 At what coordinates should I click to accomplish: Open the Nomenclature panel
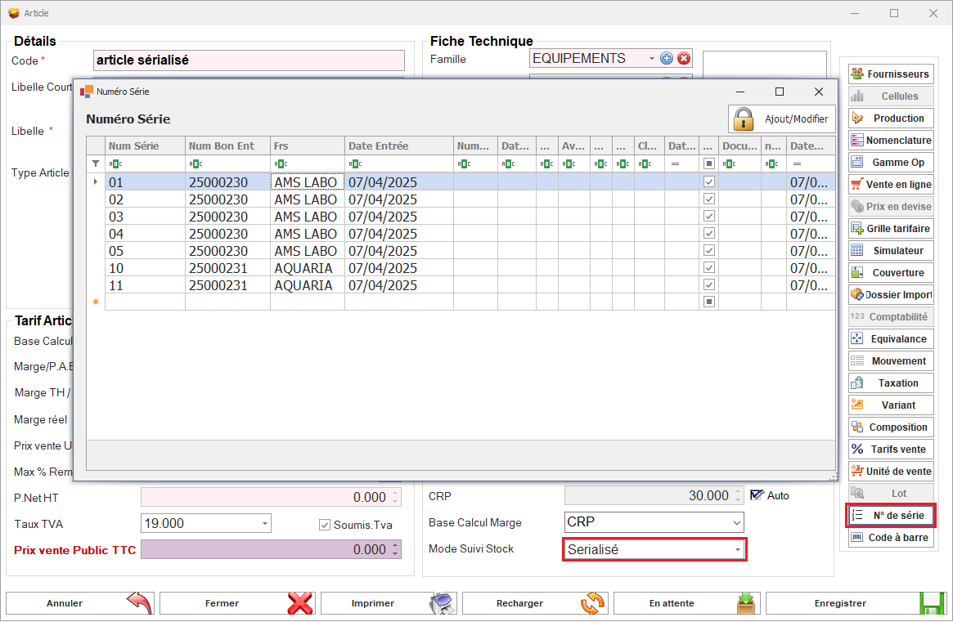(891, 141)
